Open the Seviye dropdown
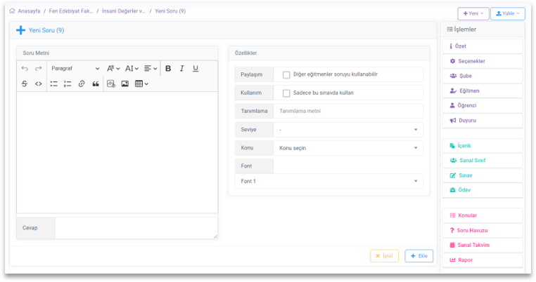 point(348,130)
